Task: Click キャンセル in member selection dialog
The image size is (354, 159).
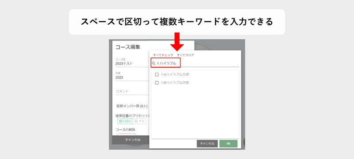Action: [207, 144]
